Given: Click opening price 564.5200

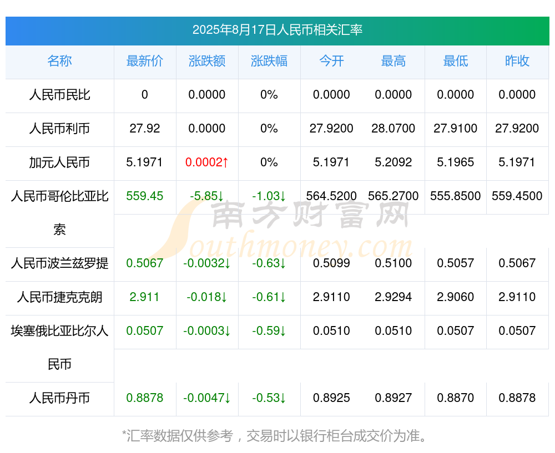Looking at the screenshot, I should 331,196.
